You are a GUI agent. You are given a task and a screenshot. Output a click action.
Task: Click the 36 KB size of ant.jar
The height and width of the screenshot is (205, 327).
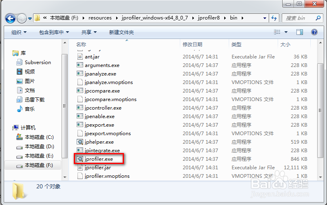300,57
